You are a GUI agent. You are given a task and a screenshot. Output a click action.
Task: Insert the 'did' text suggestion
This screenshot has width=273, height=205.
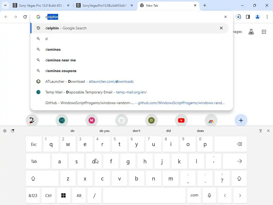pos(168,131)
